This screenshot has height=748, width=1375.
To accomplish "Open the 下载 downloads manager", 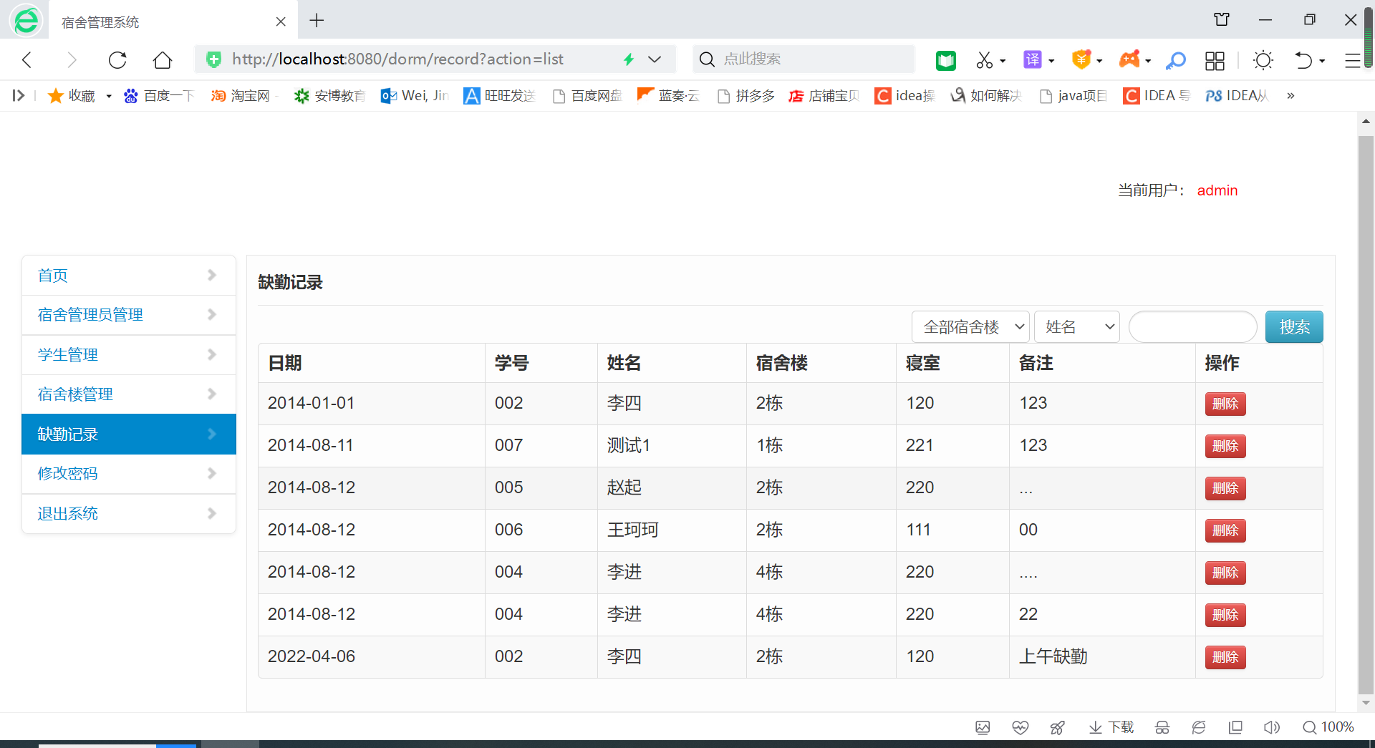I will (x=1111, y=727).
